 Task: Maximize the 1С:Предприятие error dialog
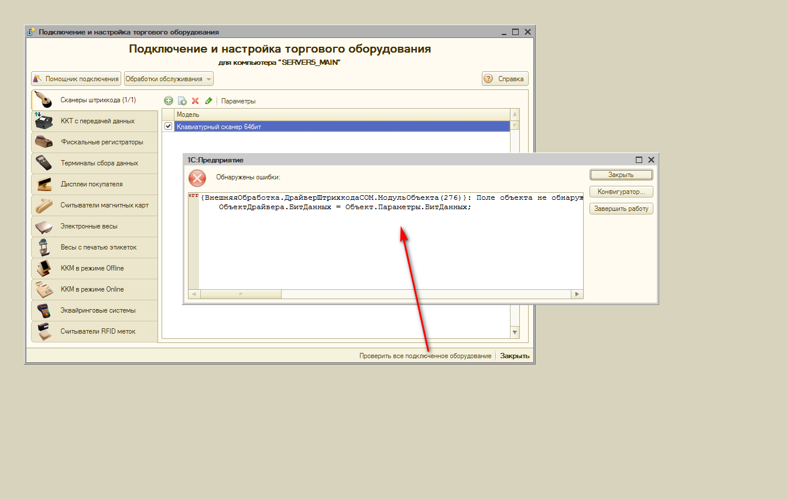(639, 160)
